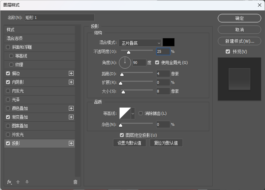Move effect up with the up arrow

click(x=18, y=182)
